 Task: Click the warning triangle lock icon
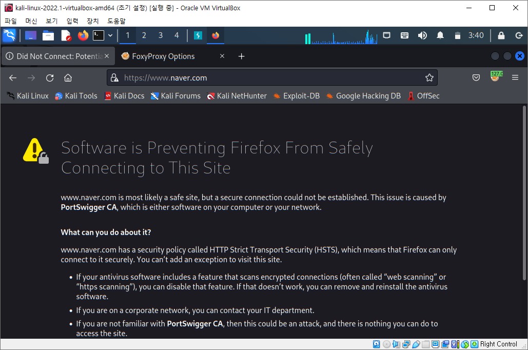[x=36, y=150]
